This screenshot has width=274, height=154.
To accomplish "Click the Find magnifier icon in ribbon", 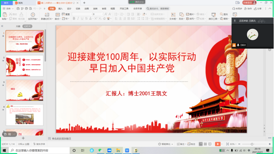I will [x=221, y=14].
